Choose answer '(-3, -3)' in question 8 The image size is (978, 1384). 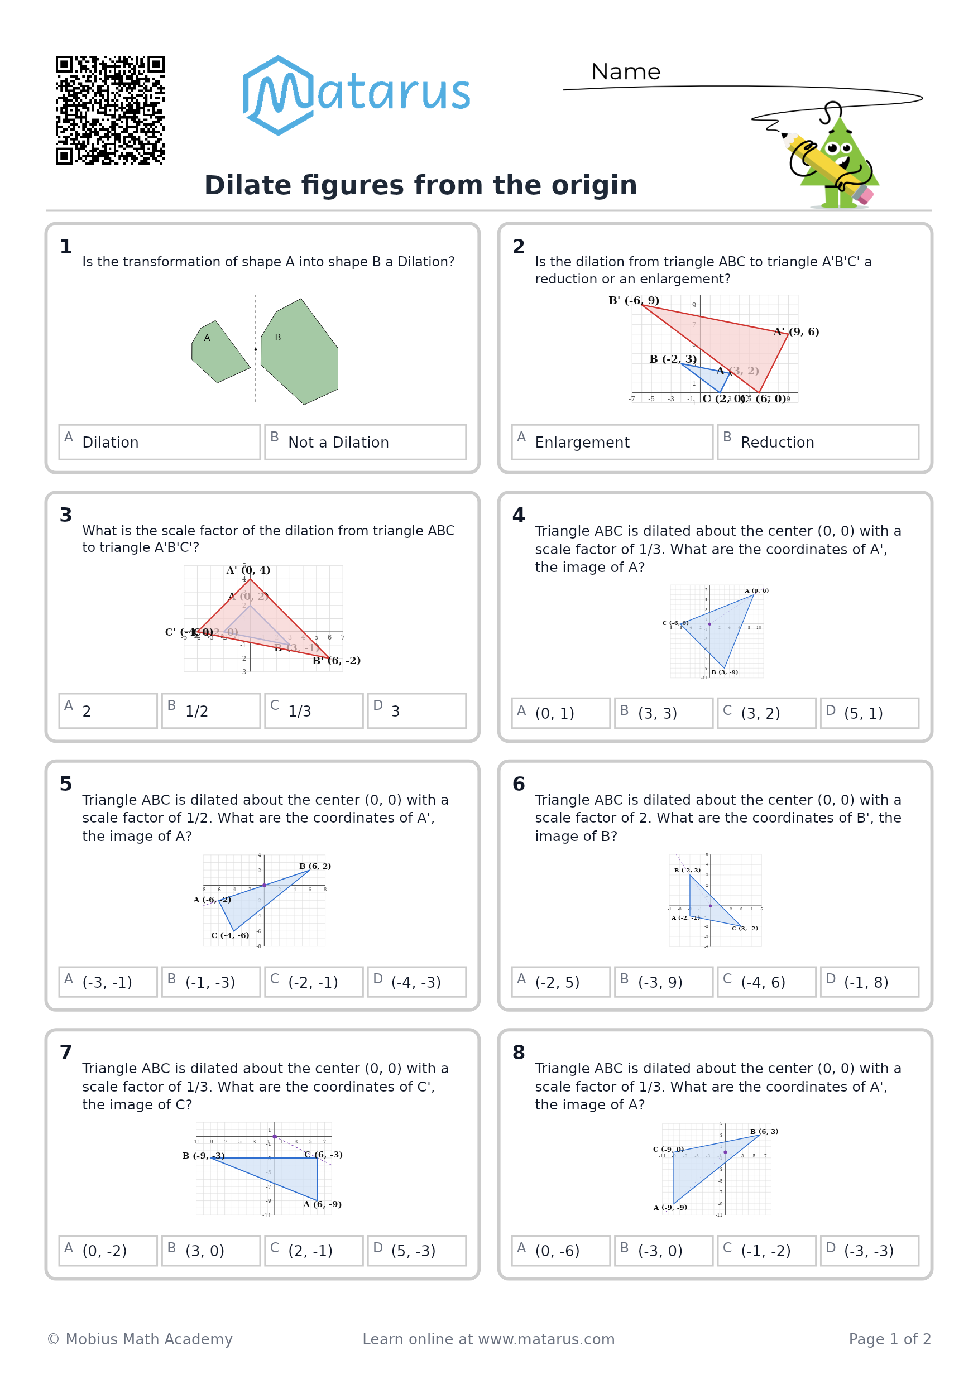[870, 1250]
